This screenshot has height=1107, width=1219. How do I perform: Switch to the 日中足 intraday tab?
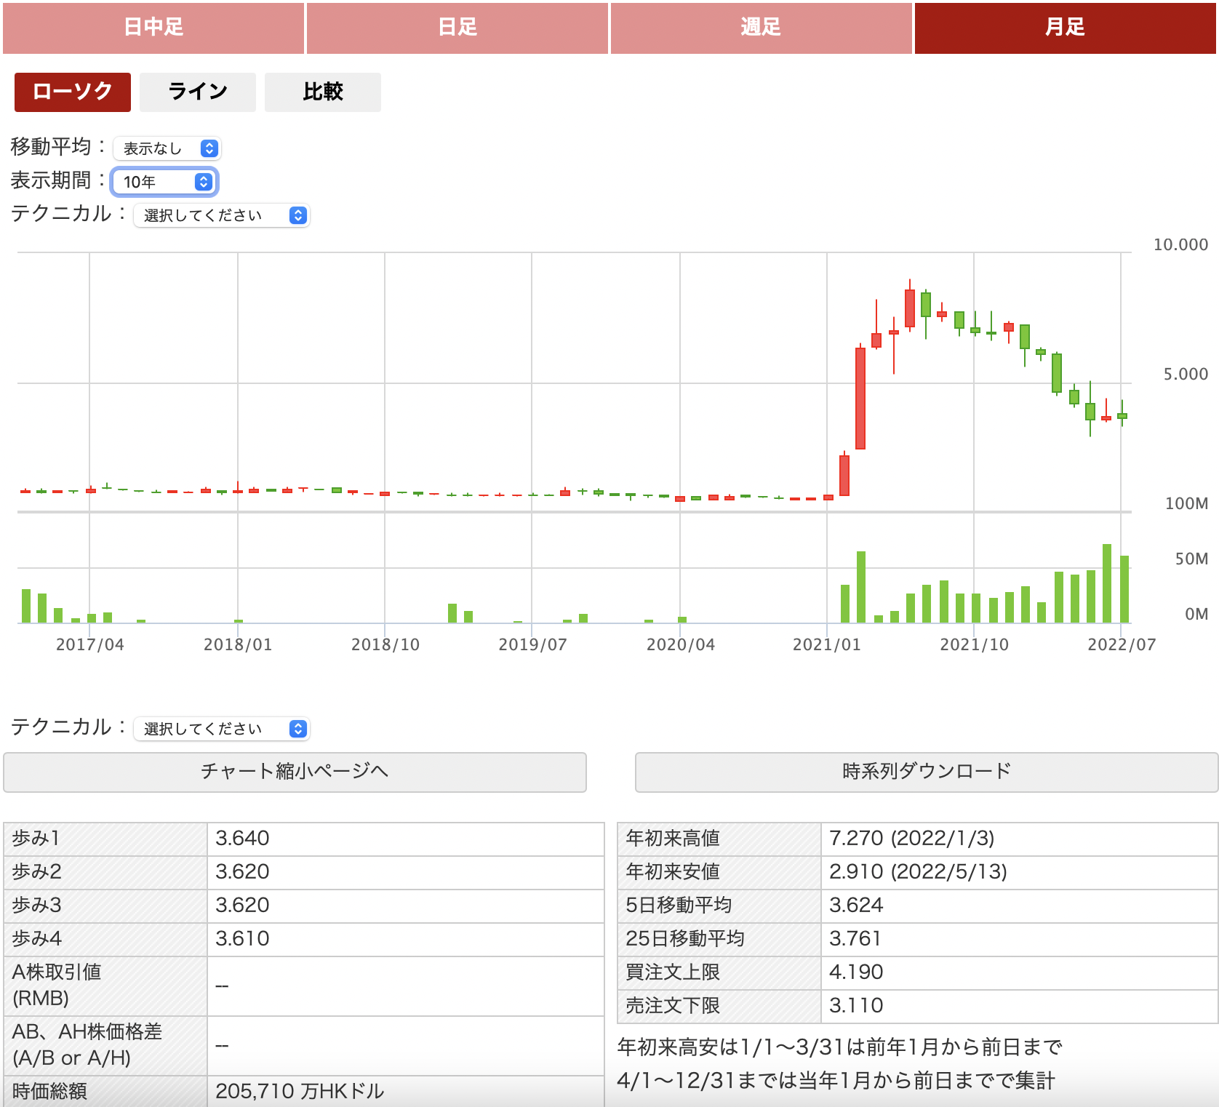[153, 28]
